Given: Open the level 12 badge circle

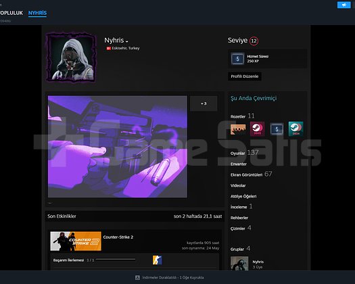Looking at the screenshot, I should click(x=254, y=41).
